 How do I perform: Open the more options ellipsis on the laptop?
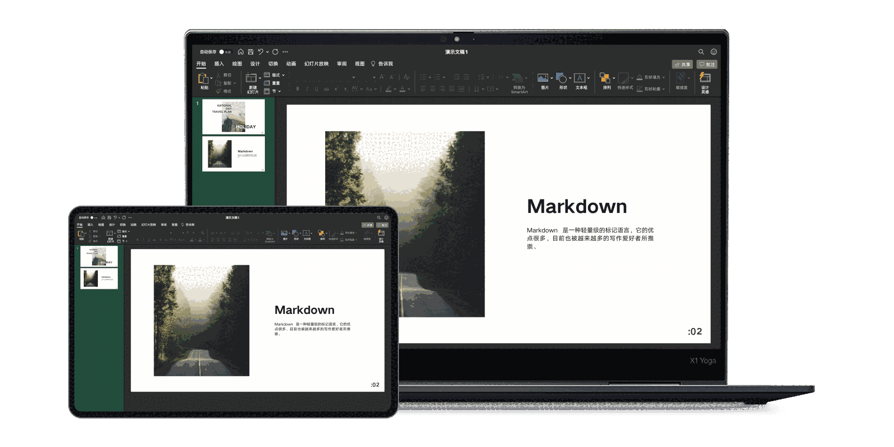point(286,52)
